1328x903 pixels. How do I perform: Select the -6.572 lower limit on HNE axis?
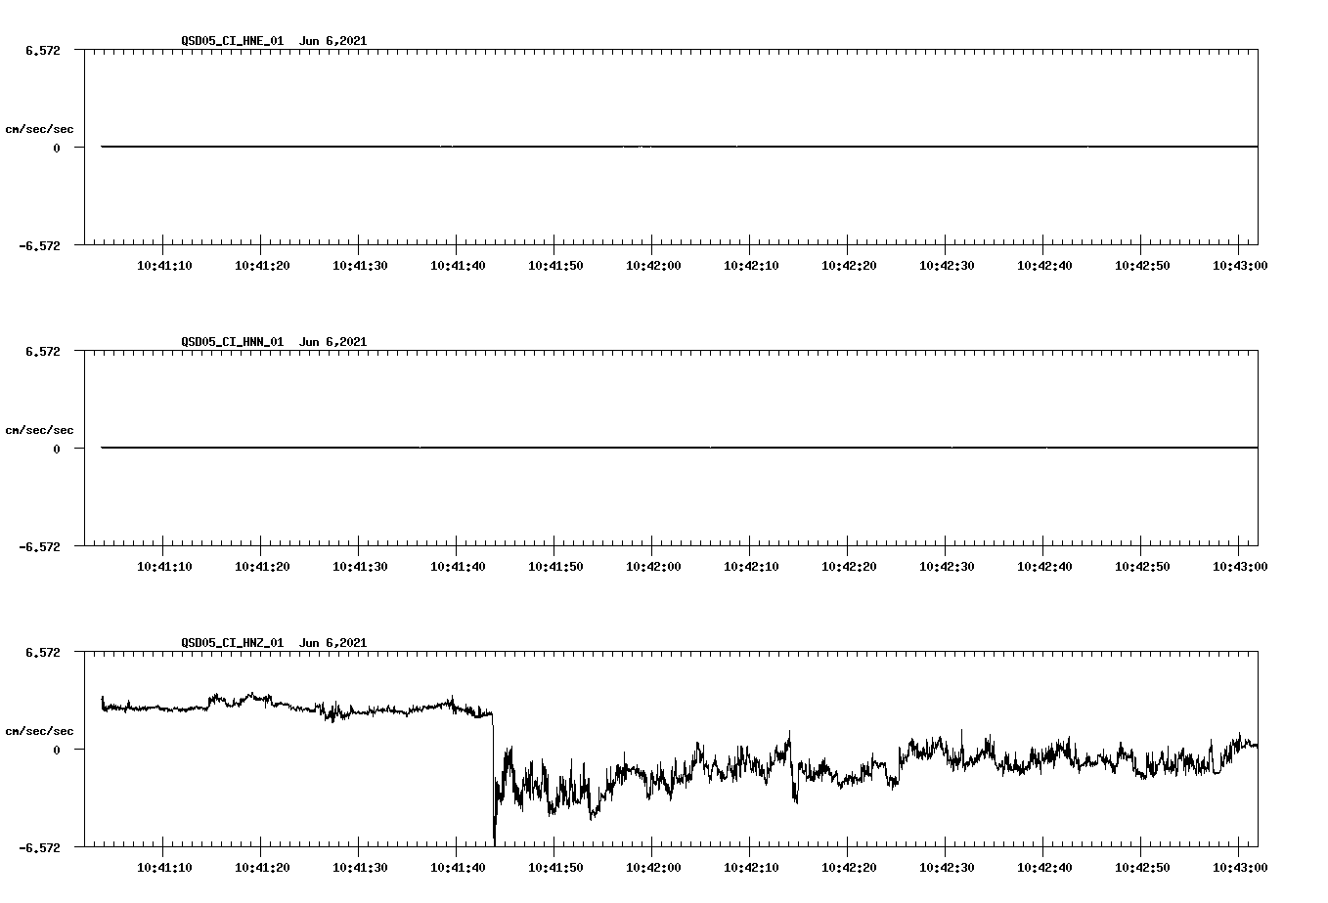pos(39,245)
